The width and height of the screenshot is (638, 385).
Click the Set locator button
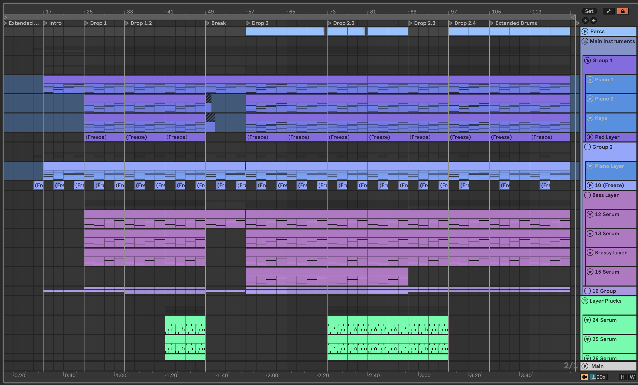point(589,11)
